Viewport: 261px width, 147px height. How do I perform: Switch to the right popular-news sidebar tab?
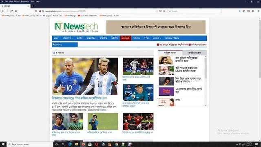[x=195, y=53]
